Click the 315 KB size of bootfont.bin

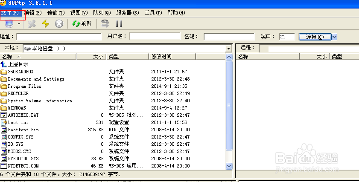click(x=96, y=130)
